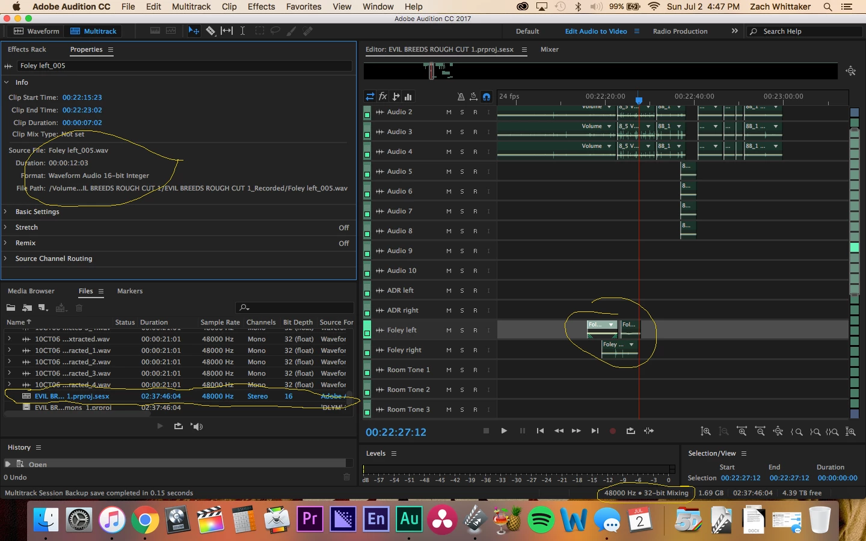
Task: Switch to the Markers tab
Action: (130, 291)
